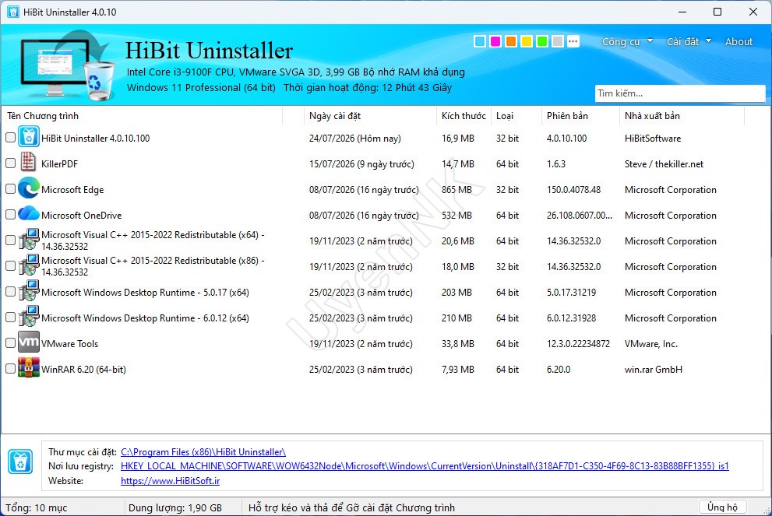Sort by Nhà xuất bản column
The height and width of the screenshot is (516, 772).
[682, 116]
